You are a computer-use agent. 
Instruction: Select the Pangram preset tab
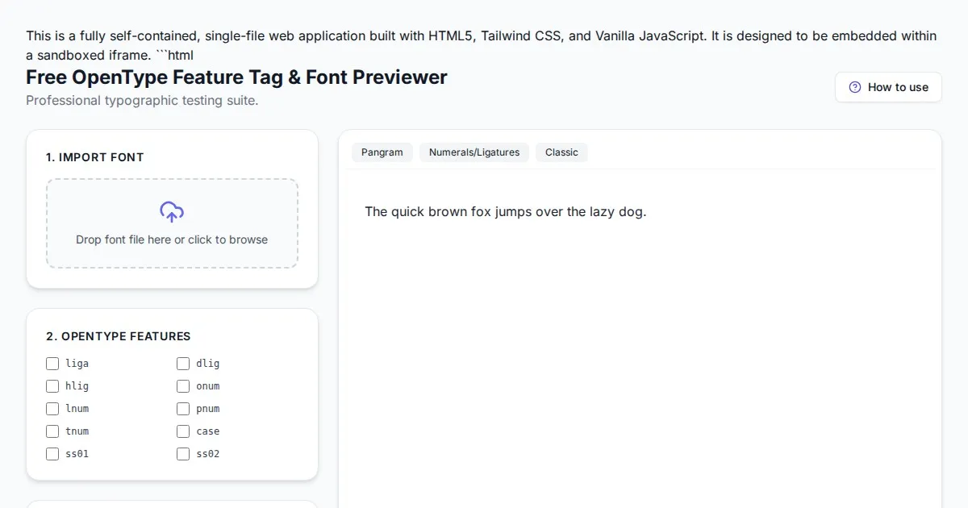[x=382, y=152]
